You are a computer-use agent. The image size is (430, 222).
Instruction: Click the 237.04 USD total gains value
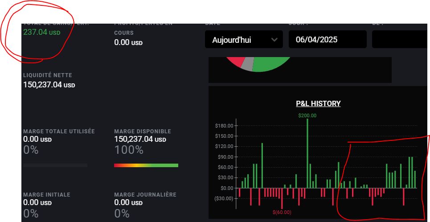[x=42, y=33]
